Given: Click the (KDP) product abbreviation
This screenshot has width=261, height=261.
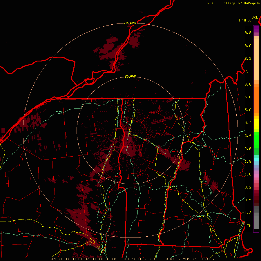Looking at the screenshot, I should pyautogui.click(x=129, y=259).
